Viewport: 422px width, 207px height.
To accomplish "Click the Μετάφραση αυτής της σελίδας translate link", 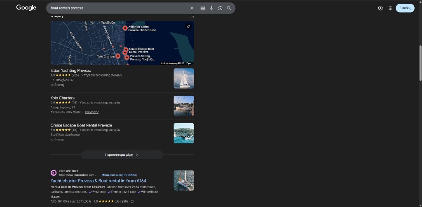I will coord(119,175).
